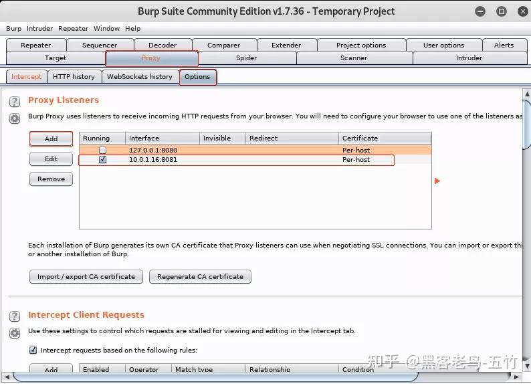
Task: Close the Burp Suite window
Action: pos(523,11)
